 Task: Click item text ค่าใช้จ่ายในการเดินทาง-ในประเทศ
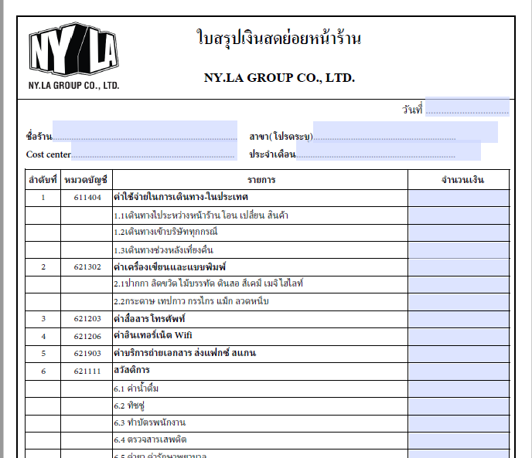click(x=181, y=197)
